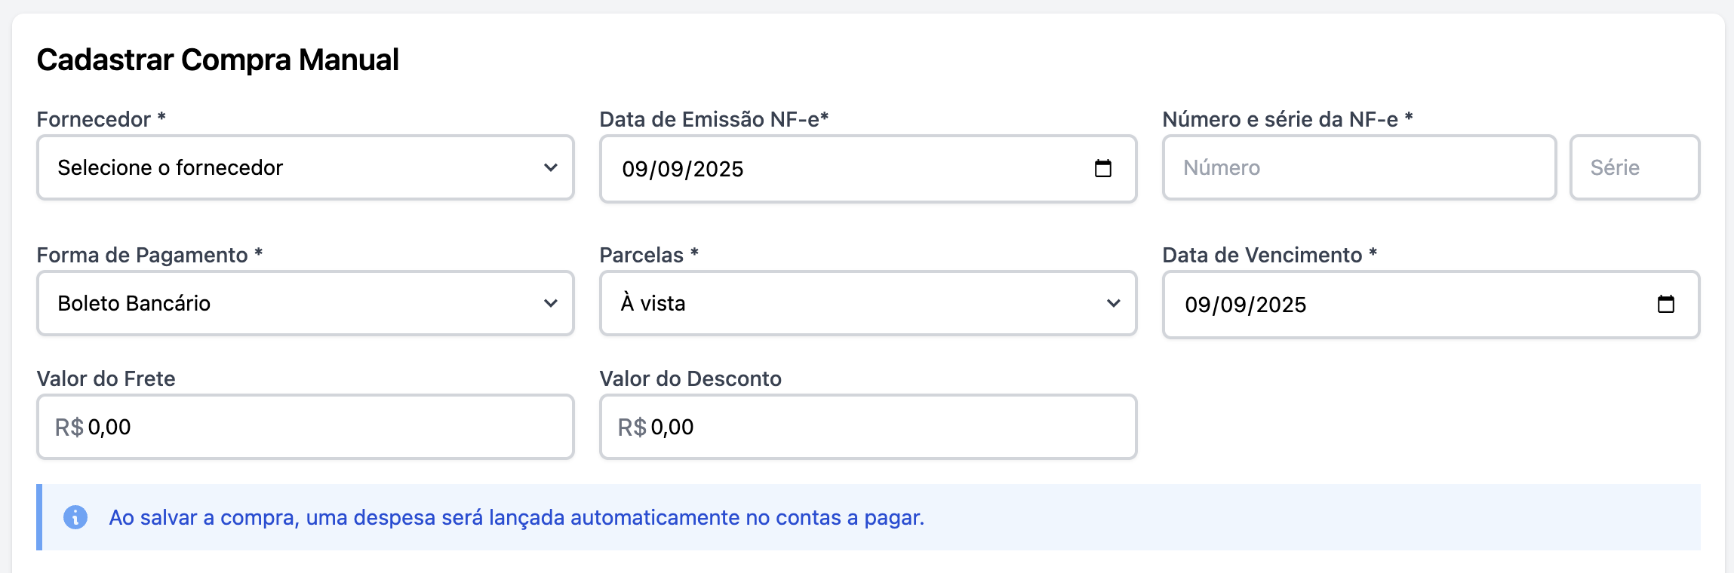
Task: Click the Fornecedor dropdown chevron arrow
Action: (x=551, y=167)
